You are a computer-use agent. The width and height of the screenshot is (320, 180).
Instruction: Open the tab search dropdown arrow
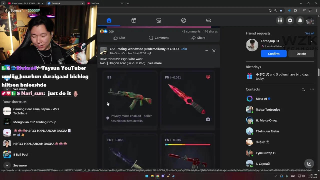[x=3, y=3]
